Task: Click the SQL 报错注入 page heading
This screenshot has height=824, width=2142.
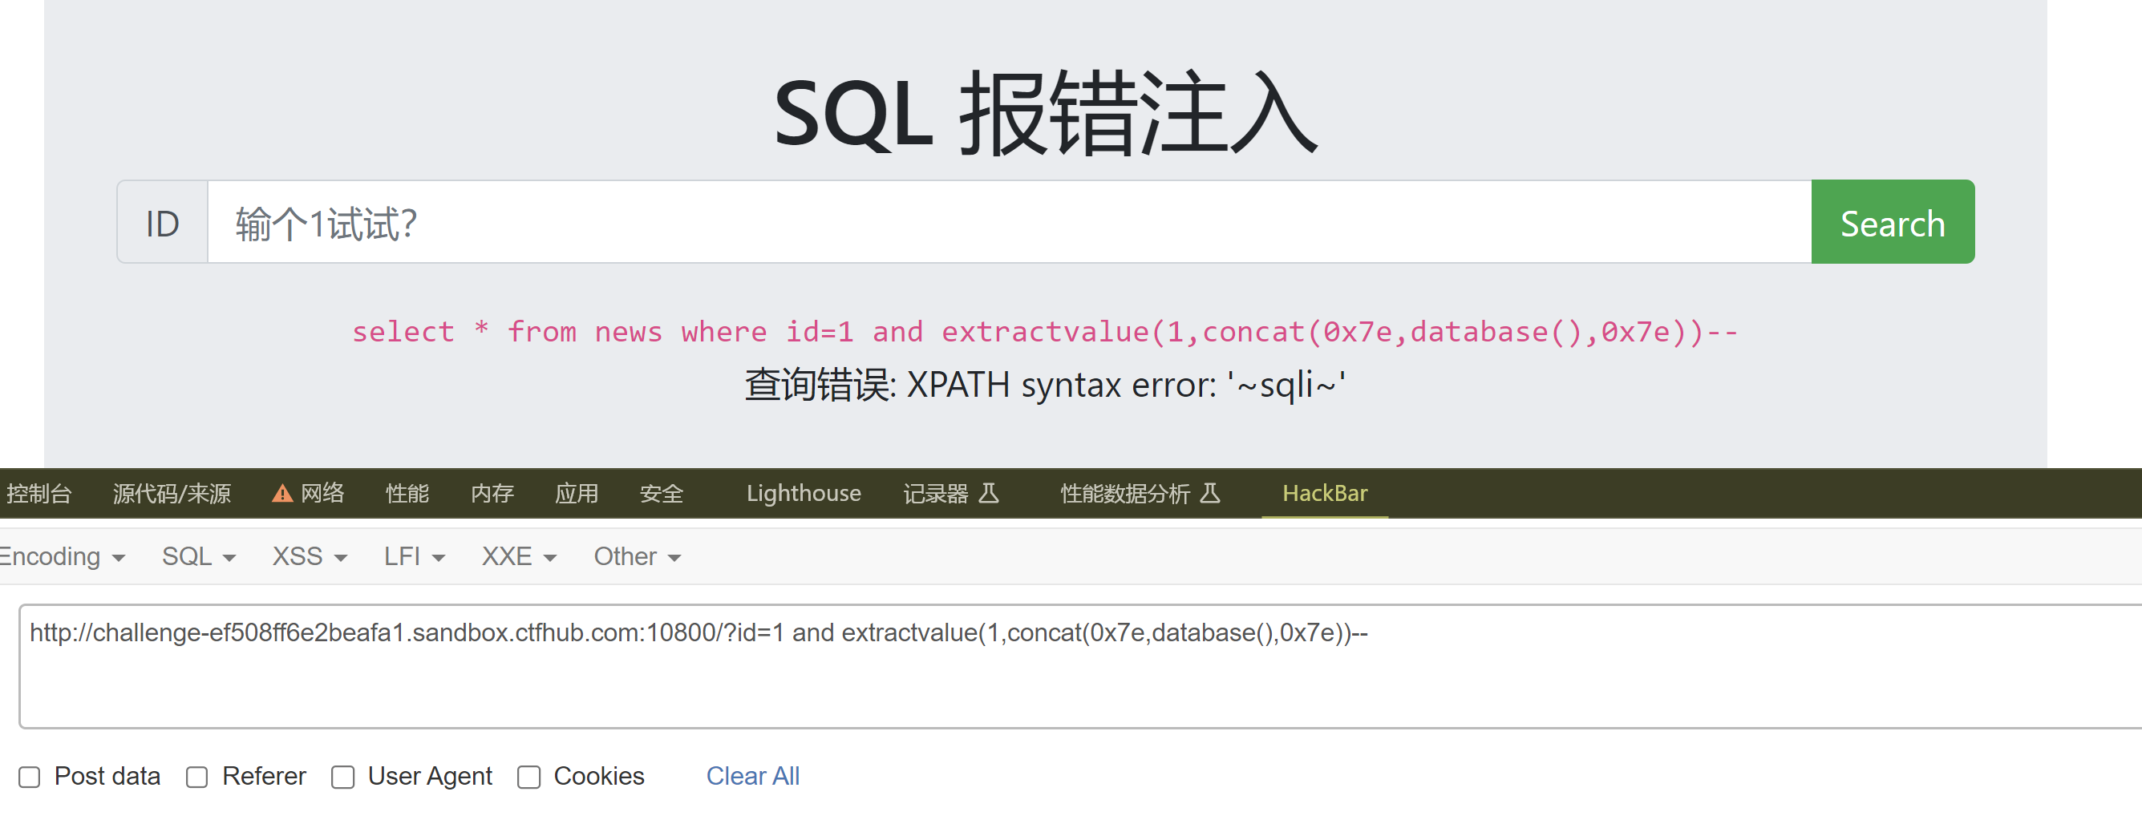Action: tap(1044, 114)
